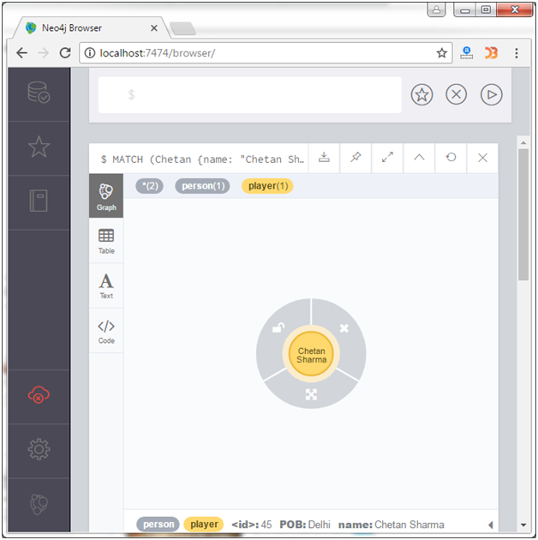Image resolution: width=538 pixels, height=540 pixels.
Task: Switch to the Graph view tab
Action: pos(106,196)
